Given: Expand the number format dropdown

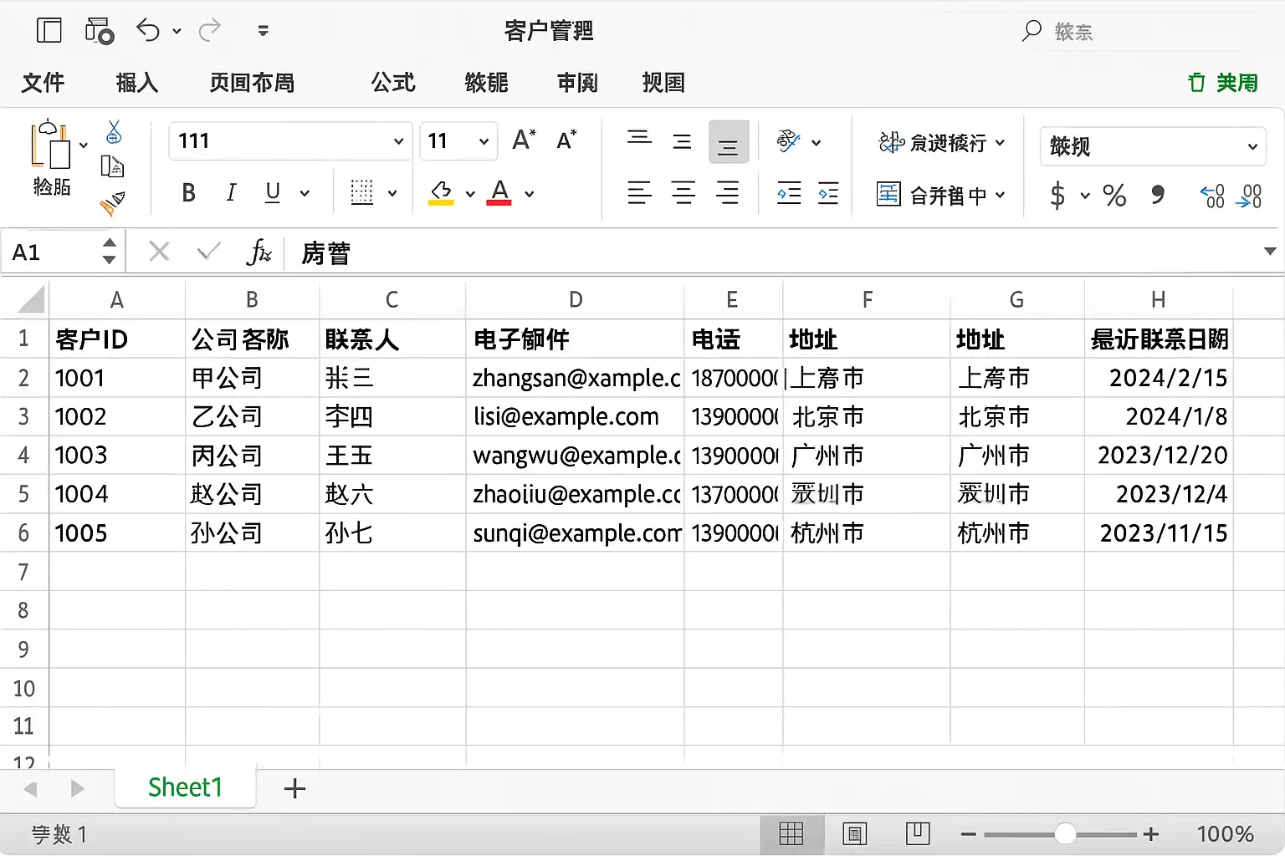Looking at the screenshot, I should point(1252,146).
